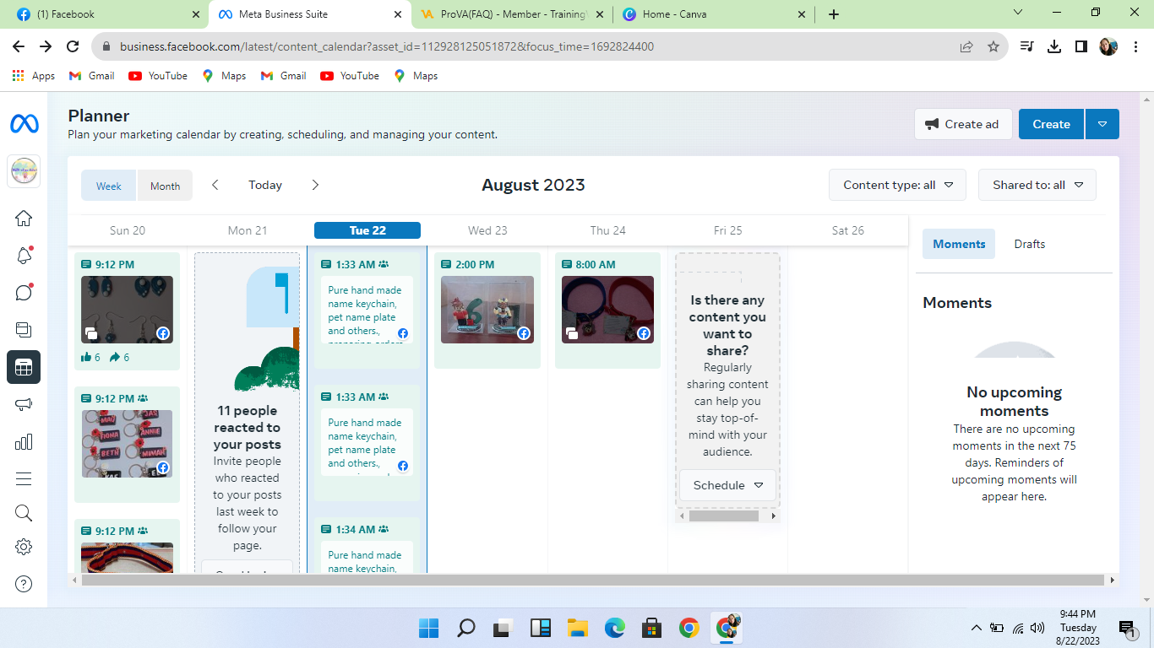Screen dimensions: 1154x648
Task: Open the 1:34 AM post on Tuesday
Action: 367,546
